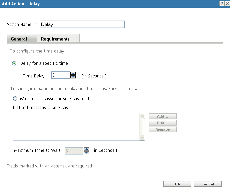Click the list scrollbar up arrow
This screenshot has width=230, height=194.
click(x=142, y=116)
